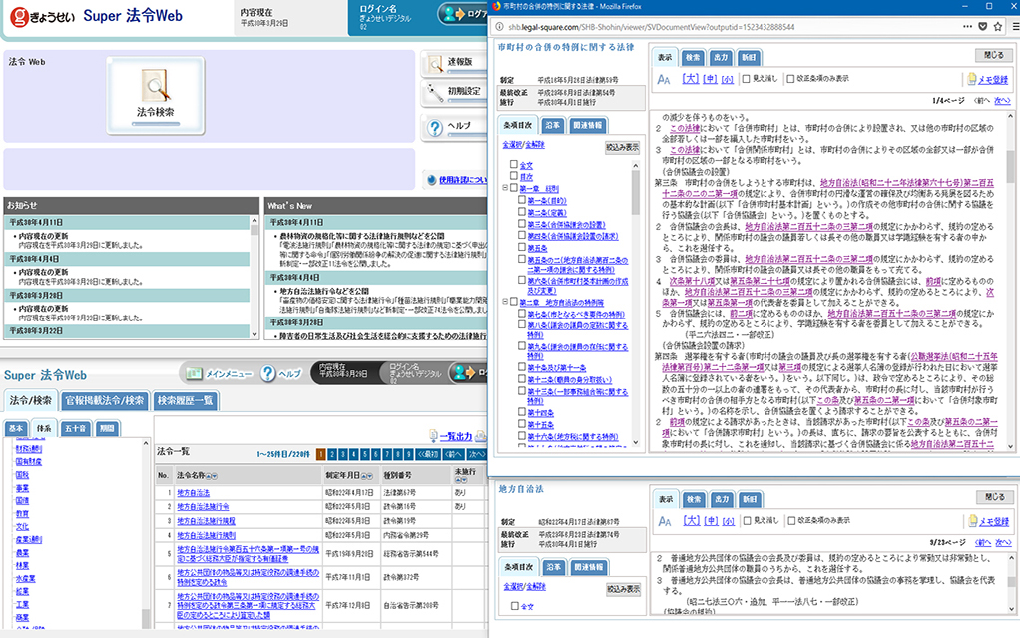Set text size to [大] in 市町村の合併 panel
The image size is (1020, 638).
(691, 79)
